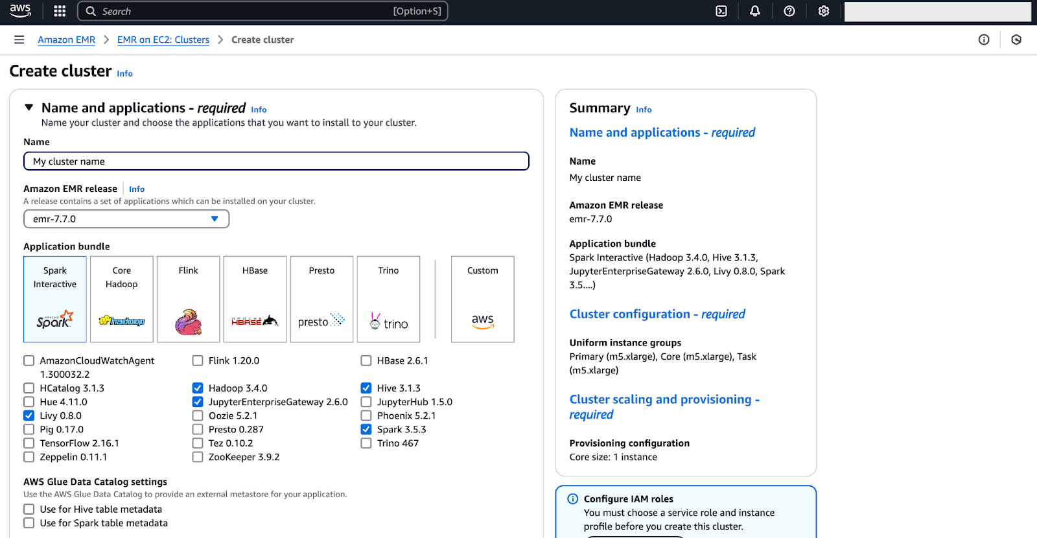This screenshot has height=538, width=1037.
Task: Jump to Cluster scaling and provisioning link
Action: point(664,406)
